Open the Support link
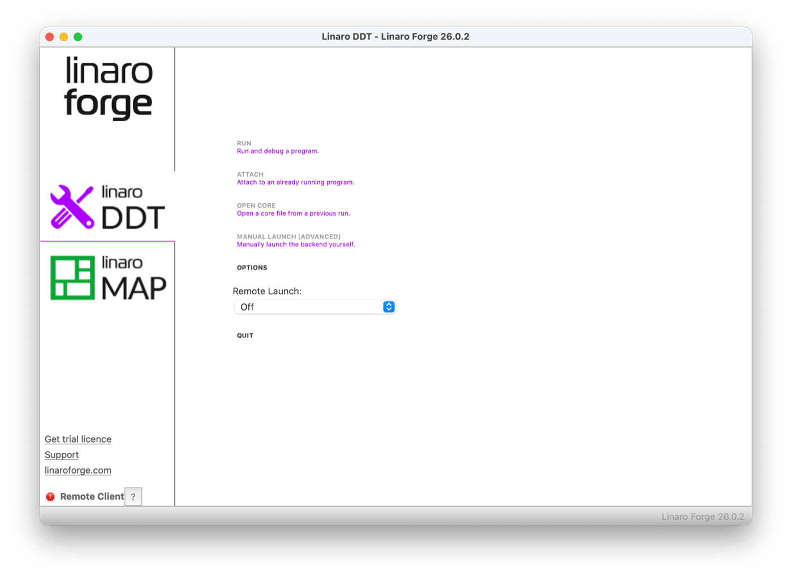The height and width of the screenshot is (578, 792). click(62, 455)
